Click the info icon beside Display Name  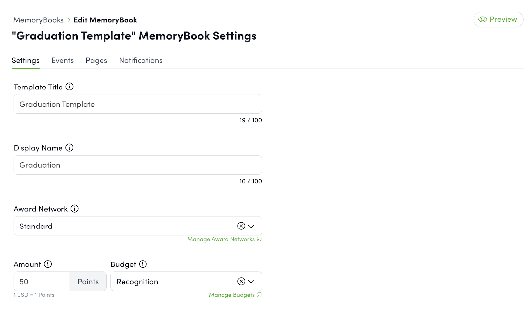[x=69, y=148]
